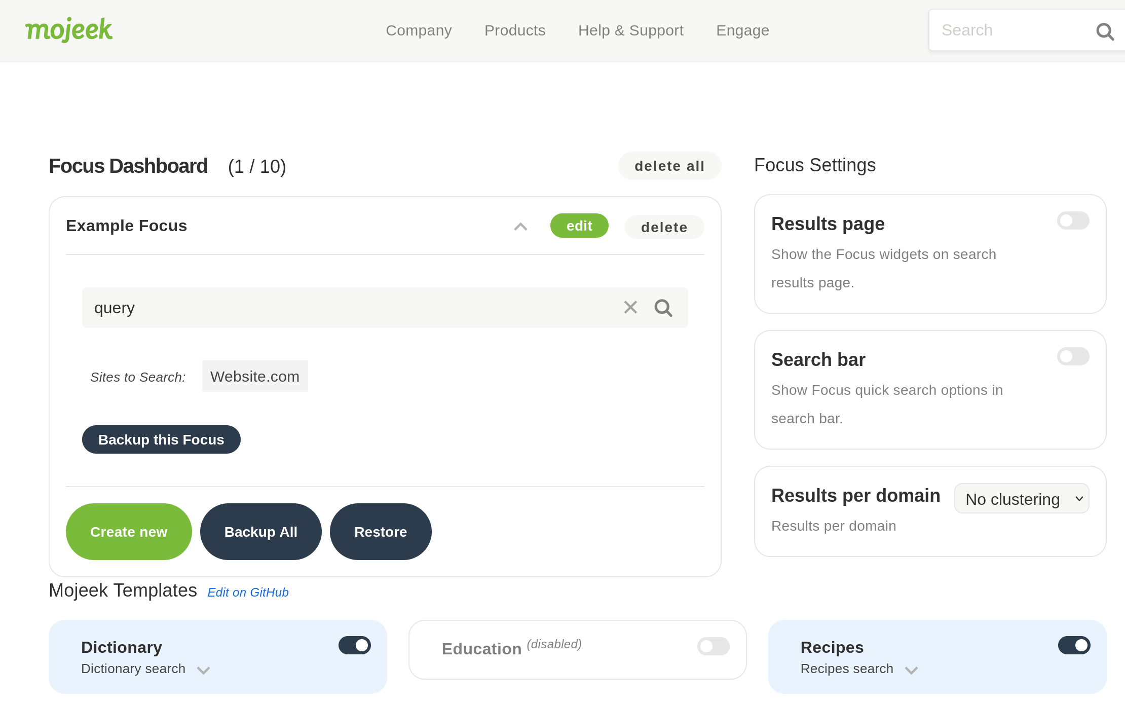Expand the Dictionary template section
The image size is (1125, 702).
pos(204,669)
